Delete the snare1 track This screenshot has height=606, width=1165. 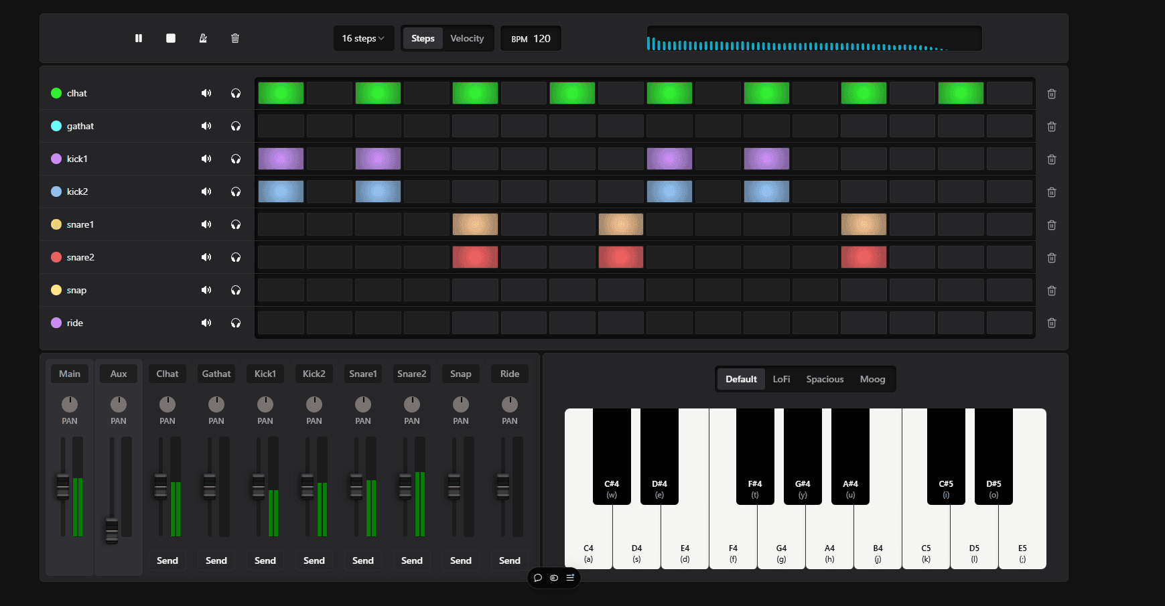pos(1052,225)
